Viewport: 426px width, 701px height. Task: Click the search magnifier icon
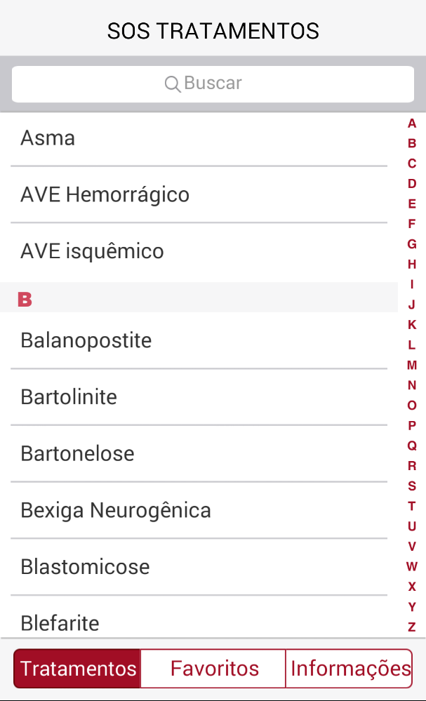(x=172, y=84)
